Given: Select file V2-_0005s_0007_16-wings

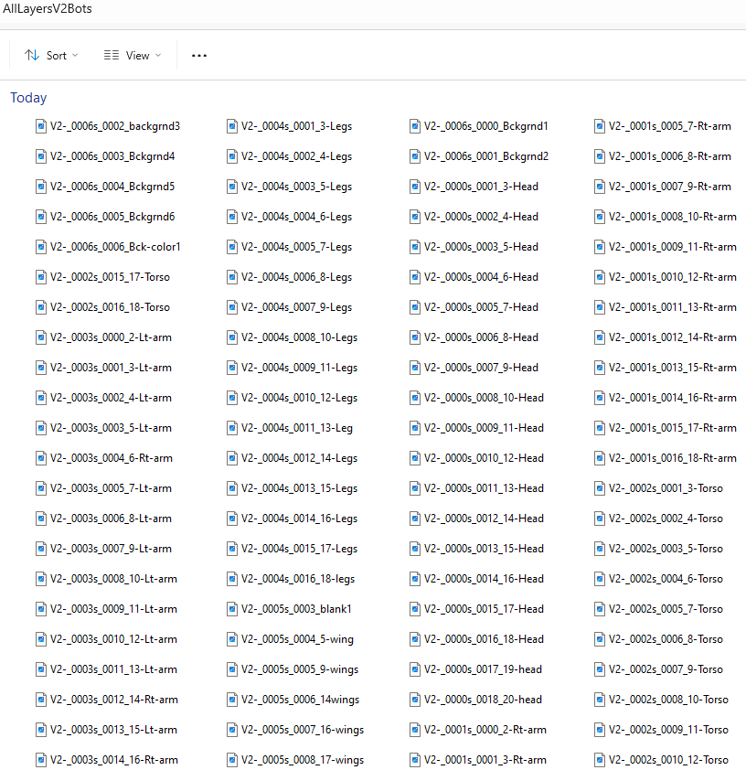Looking at the screenshot, I should tap(295, 730).
